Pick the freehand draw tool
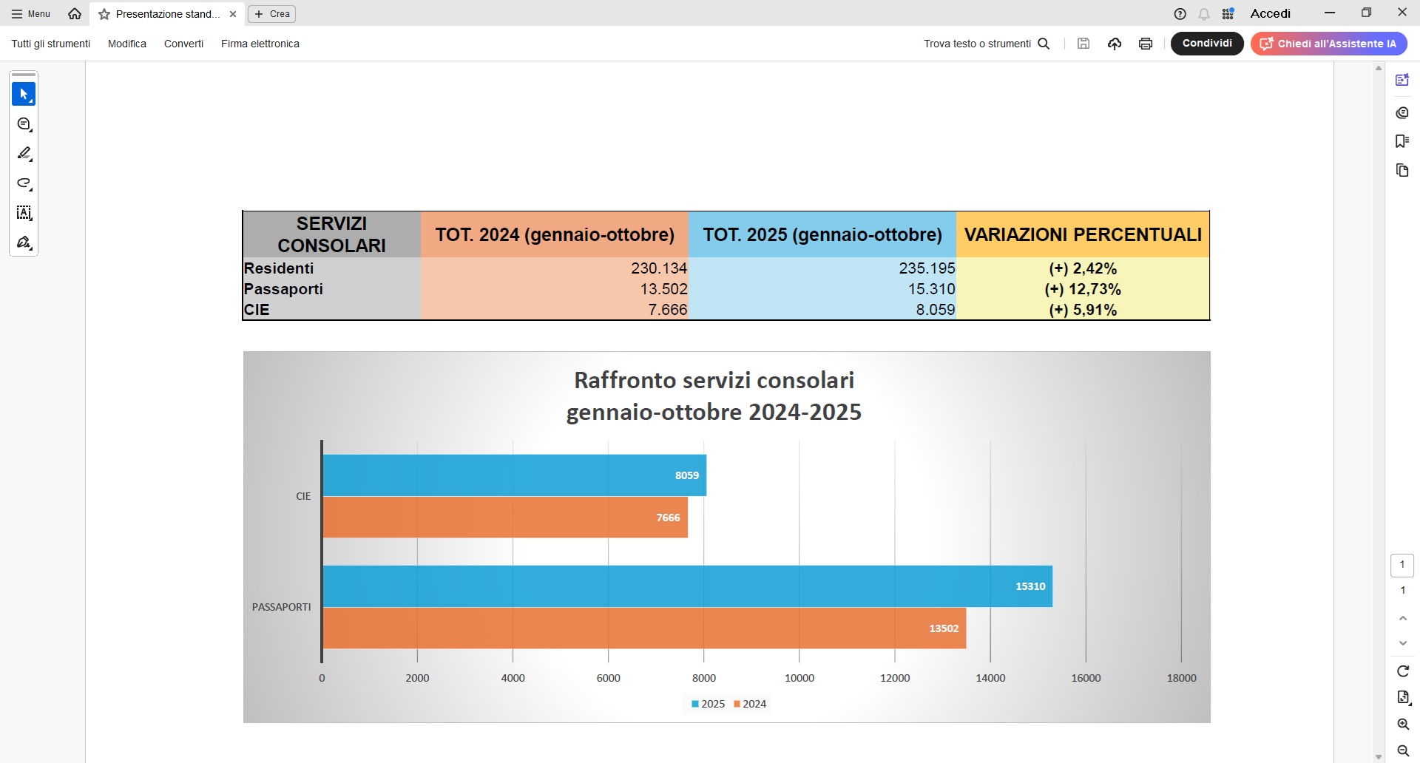Screen dimensions: 1420x763 point(24,183)
